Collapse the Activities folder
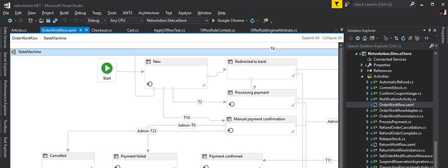The width and height of the screenshot is (448, 168). 362,76
